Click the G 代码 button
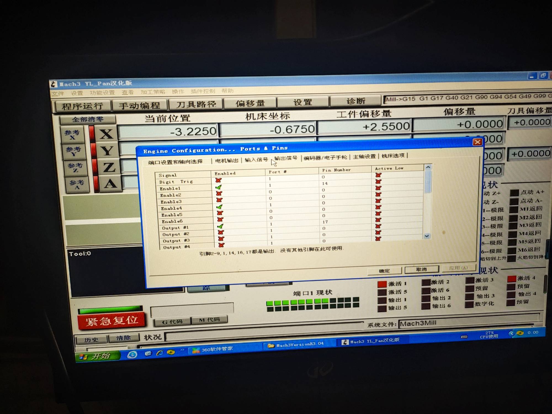 click(x=172, y=322)
